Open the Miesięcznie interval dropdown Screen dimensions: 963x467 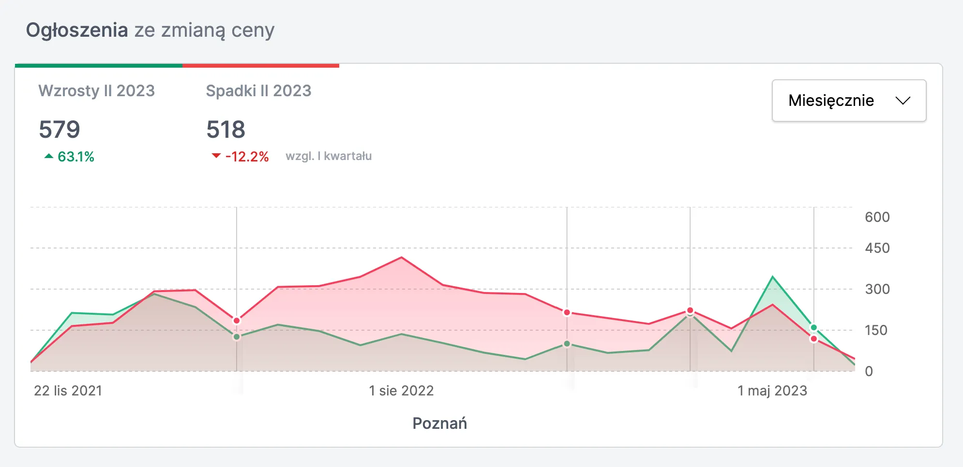849,101
